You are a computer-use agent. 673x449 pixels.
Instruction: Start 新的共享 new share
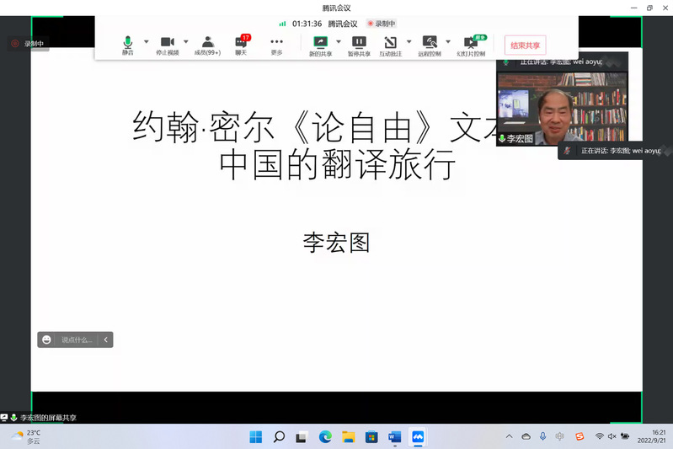coord(320,45)
